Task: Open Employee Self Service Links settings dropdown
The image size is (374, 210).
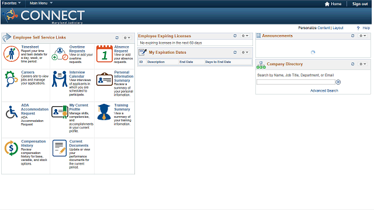Action: (127, 37)
